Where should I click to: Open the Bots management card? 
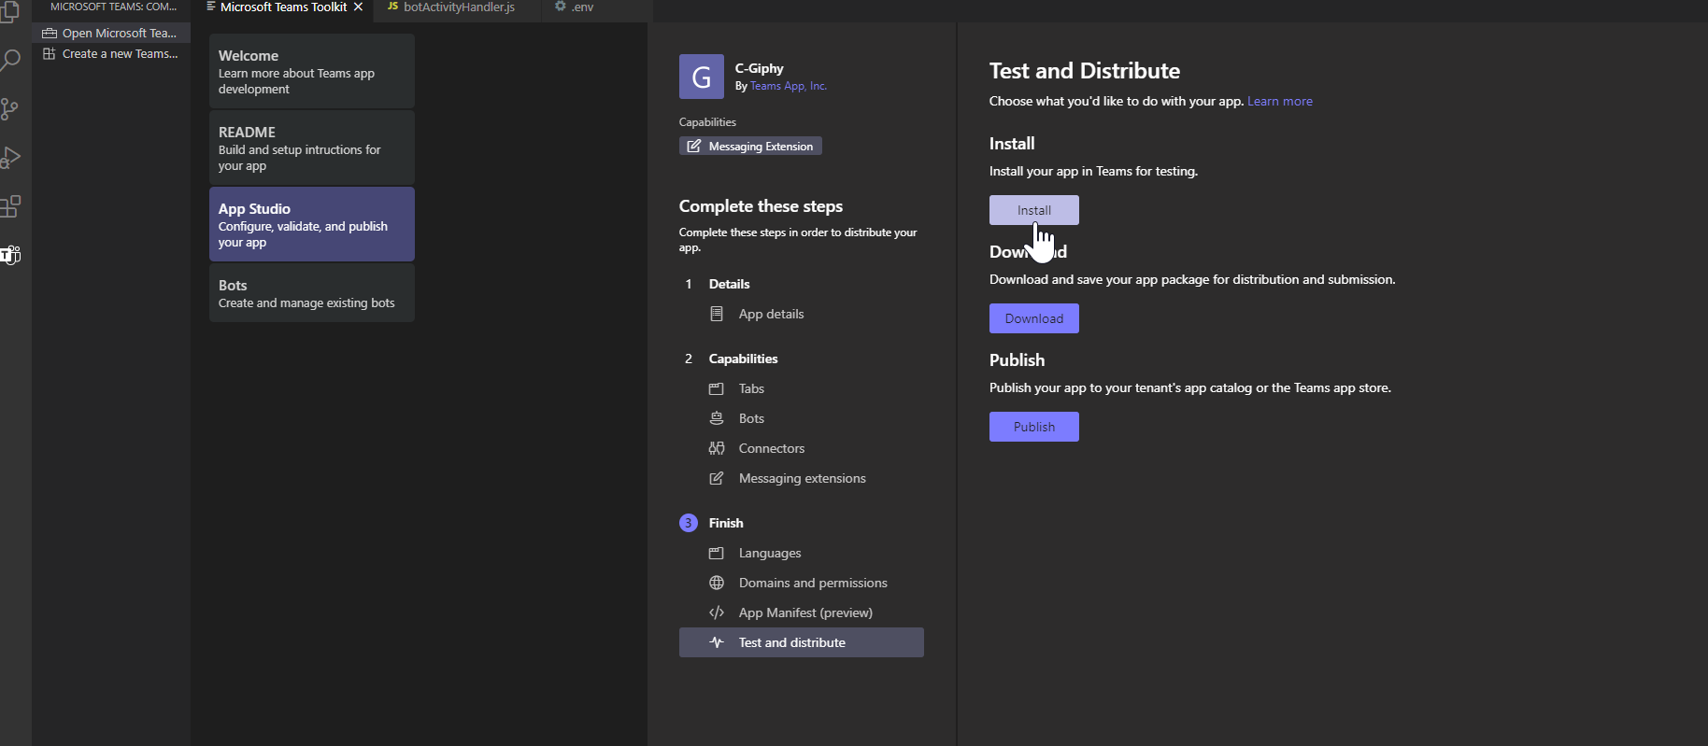pos(312,293)
